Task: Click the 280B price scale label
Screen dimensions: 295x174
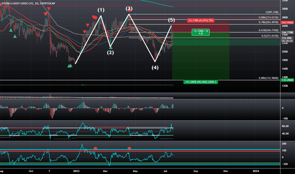Action: click(x=285, y=17)
